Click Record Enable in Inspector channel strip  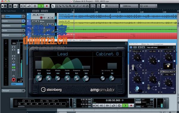tap(14, 80)
